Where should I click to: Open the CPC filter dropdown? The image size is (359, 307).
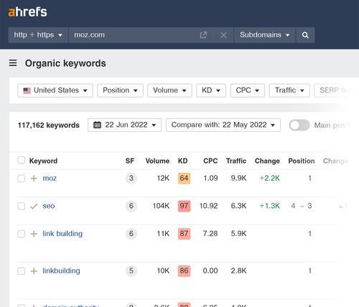248,90
